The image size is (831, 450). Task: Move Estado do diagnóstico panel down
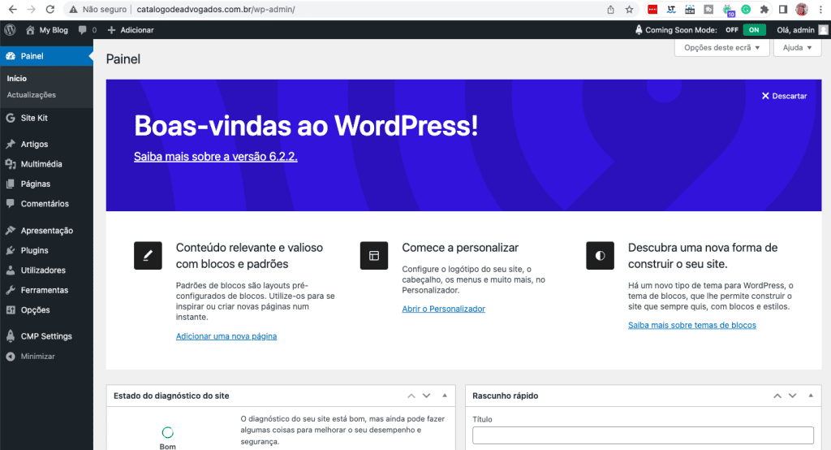[426, 396]
